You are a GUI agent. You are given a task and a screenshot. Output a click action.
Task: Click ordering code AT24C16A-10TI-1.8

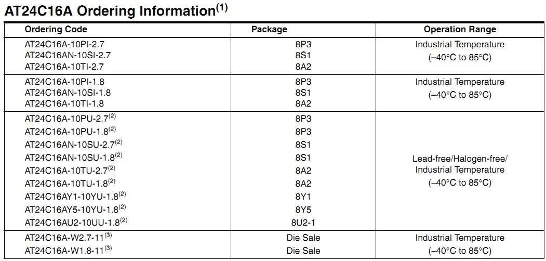pyautogui.click(x=64, y=103)
